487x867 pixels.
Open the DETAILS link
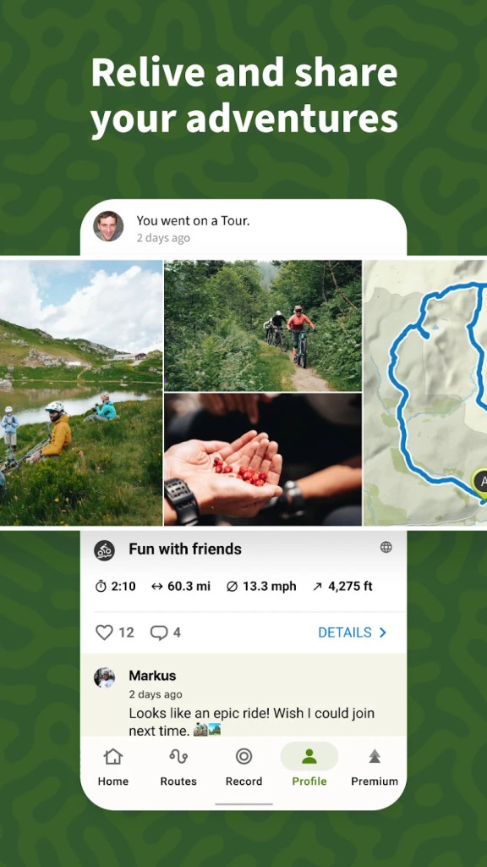pyautogui.click(x=353, y=632)
